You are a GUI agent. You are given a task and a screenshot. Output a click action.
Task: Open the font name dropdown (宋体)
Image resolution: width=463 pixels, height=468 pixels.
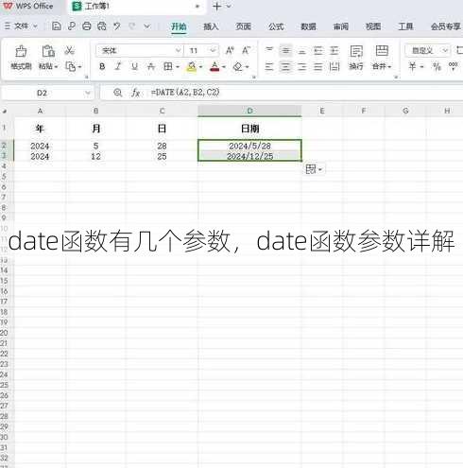(x=179, y=50)
